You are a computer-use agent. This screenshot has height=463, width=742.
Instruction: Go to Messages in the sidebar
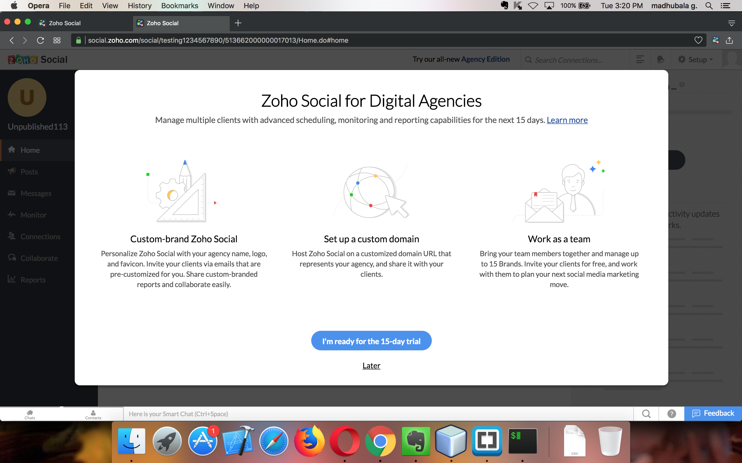tap(37, 193)
